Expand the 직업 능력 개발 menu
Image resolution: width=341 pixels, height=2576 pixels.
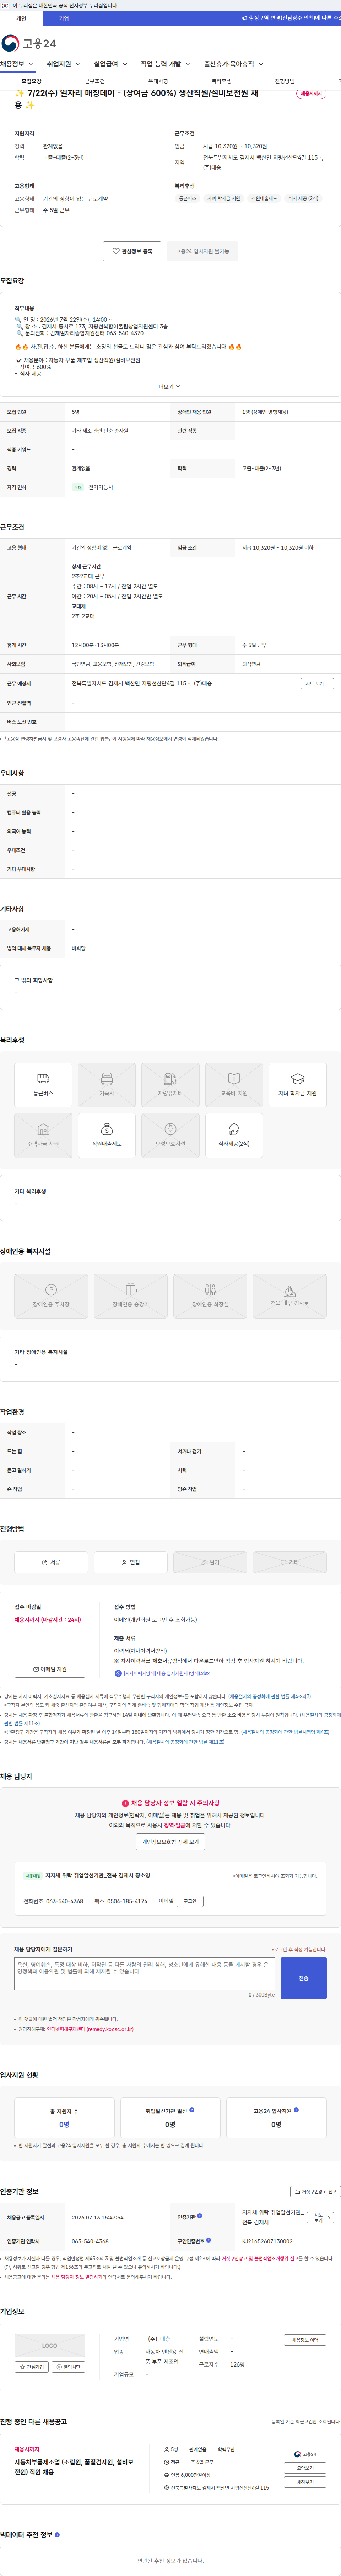tap(166, 64)
